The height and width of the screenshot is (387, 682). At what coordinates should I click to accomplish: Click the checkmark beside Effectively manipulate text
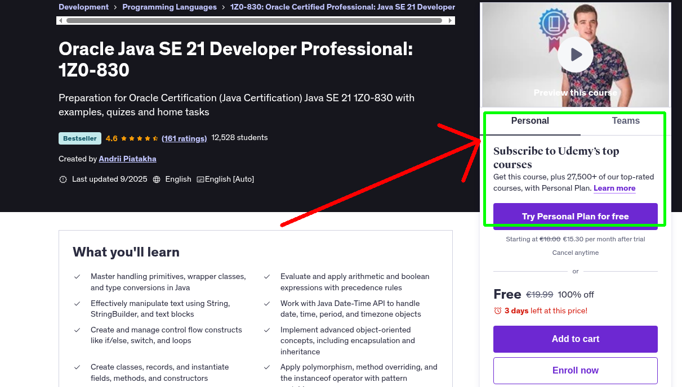click(77, 304)
